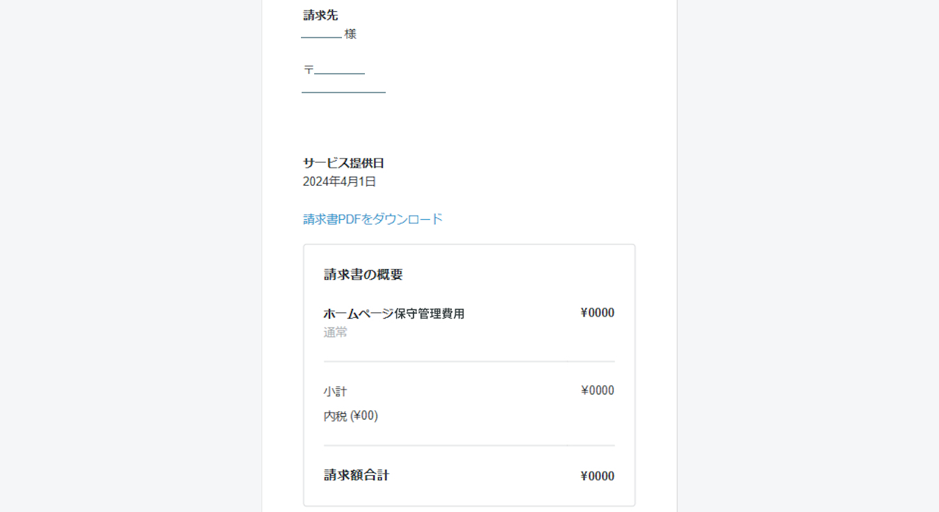Click the ¥0000 amount beside ホームページ保守管理費用

[596, 312]
